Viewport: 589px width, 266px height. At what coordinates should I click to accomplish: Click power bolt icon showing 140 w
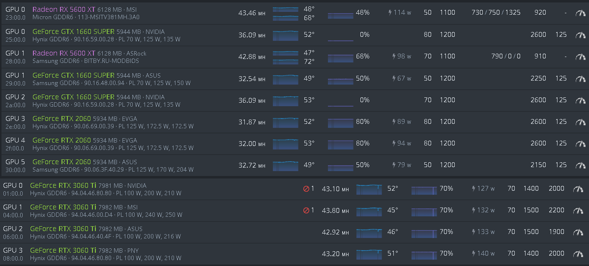[x=474, y=254]
